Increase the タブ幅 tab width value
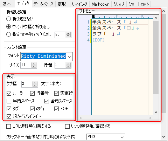The image size is (168, 141). pyautogui.click(x=35, y=83)
